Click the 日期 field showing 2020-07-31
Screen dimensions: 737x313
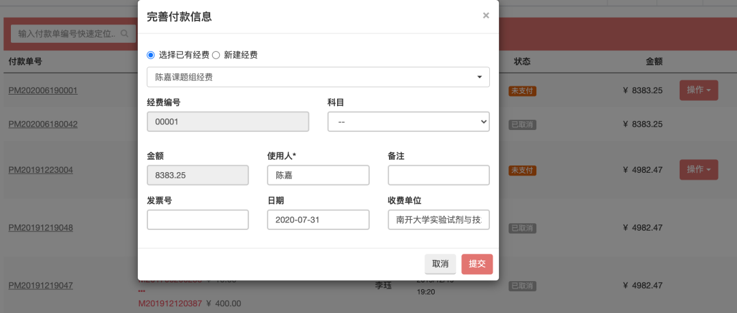[318, 220]
